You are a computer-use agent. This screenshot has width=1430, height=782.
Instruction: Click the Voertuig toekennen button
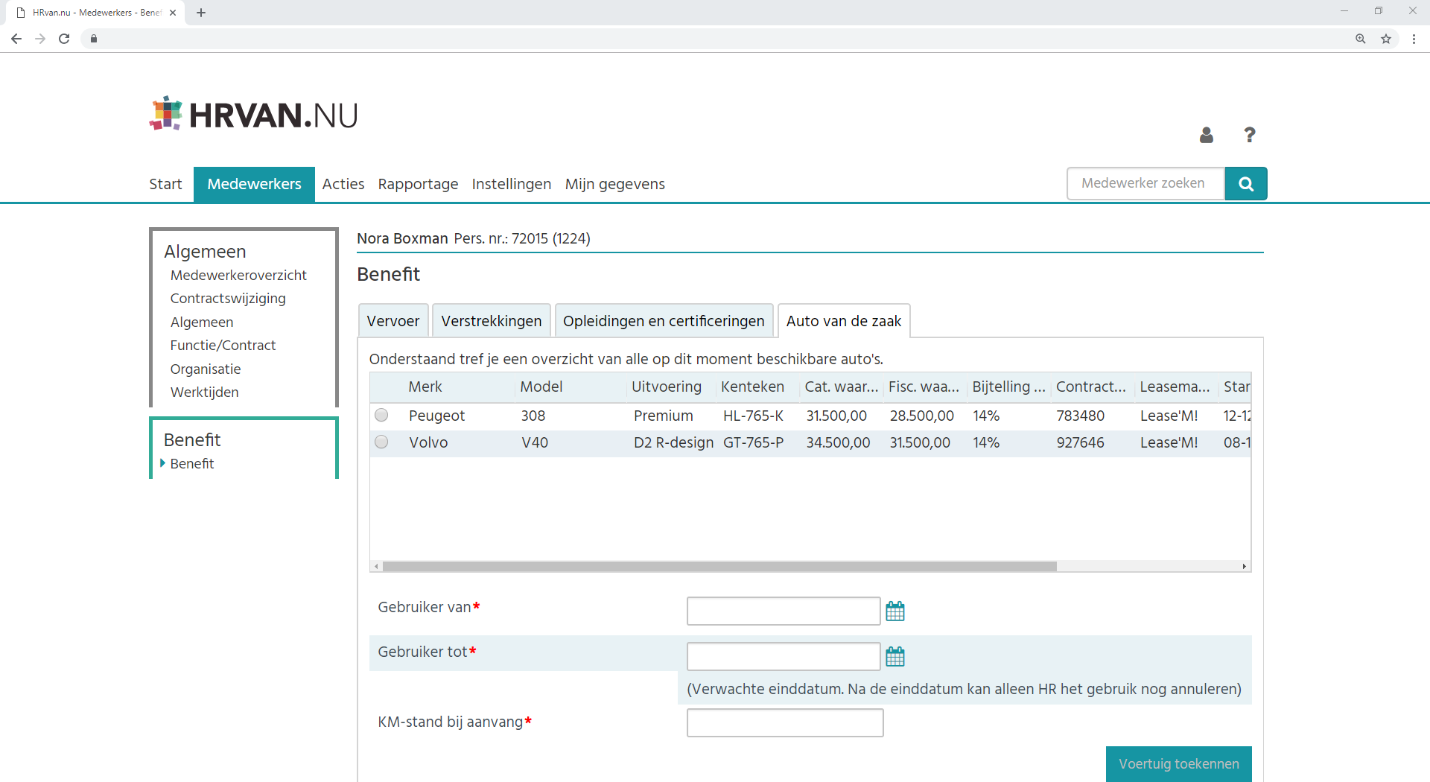[1179, 764]
